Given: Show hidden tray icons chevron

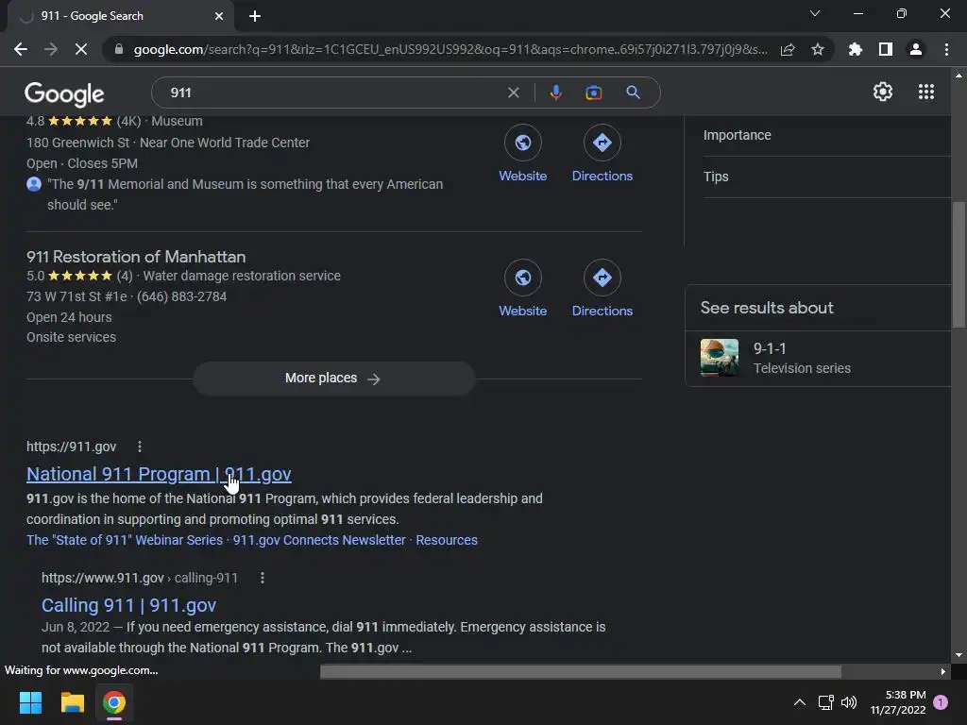Looking at the screenshot, I should click(799, 702).
